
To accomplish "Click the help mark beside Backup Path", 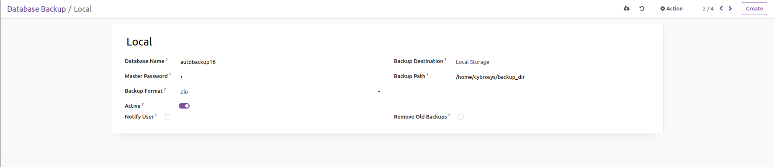I will tap(427, 75).
